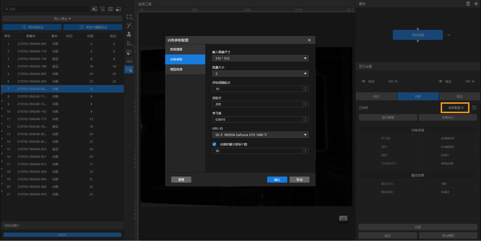
Task: Select the magic wand smart labeling tool
Action: (x=129, y=26)
